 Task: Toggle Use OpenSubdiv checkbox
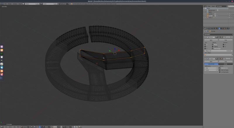point(220,72)
